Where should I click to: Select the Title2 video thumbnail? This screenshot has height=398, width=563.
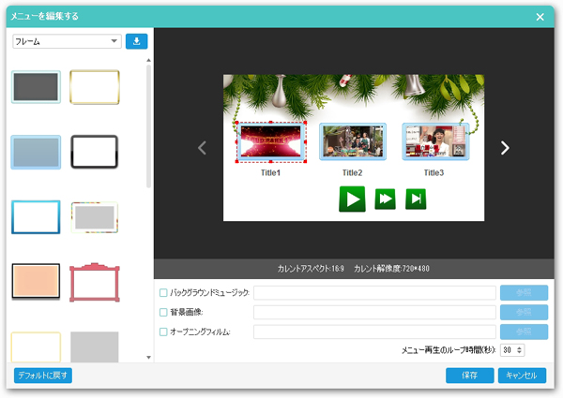(x=353, y=141)
